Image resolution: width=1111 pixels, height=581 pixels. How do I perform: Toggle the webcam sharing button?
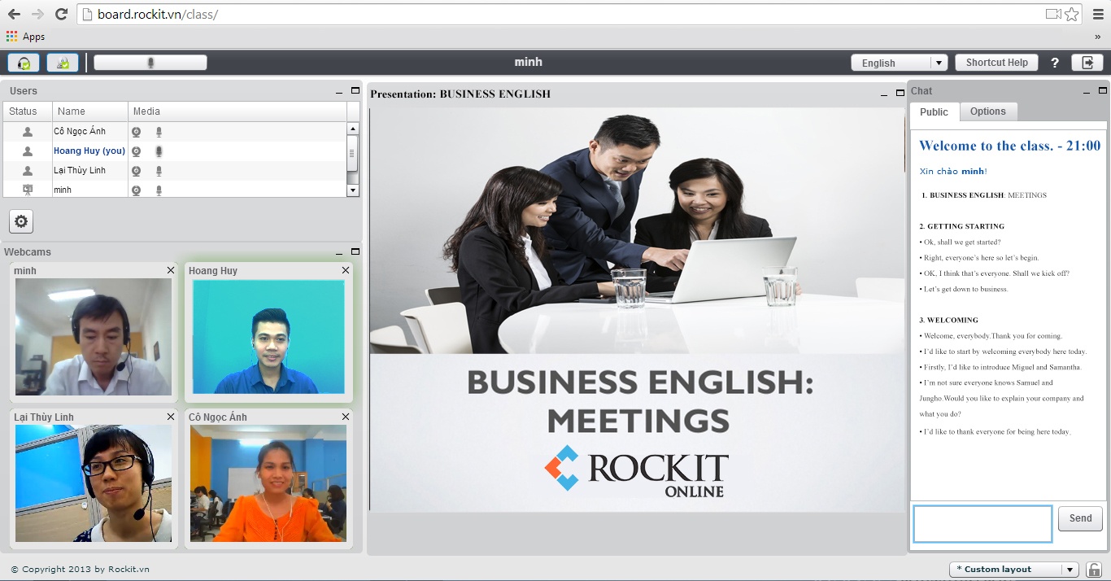point(63,63)
